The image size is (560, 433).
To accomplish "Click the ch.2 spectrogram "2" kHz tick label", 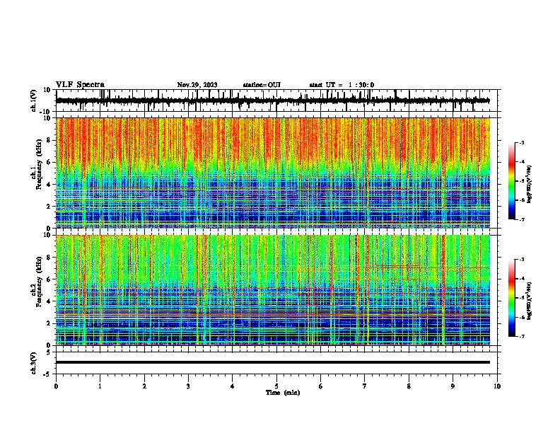I will click(x=49, y=323).
